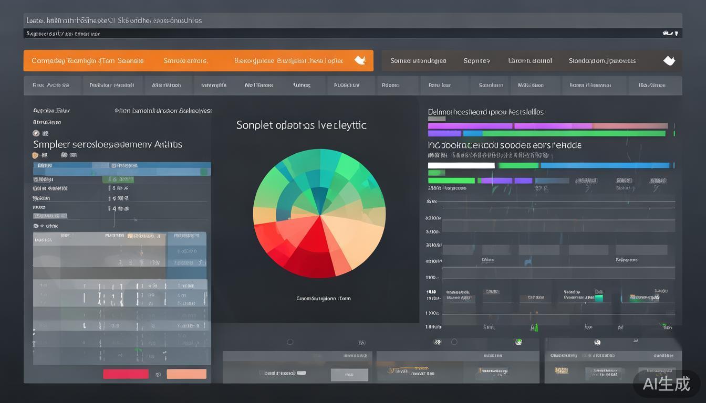This screenshot has height=403, width=706.
Task: Click the gray button in bottom-left card
Action: point(349,374)
